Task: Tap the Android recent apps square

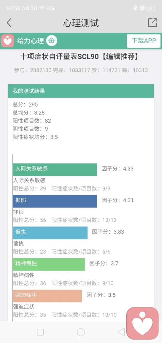Action: (x=40, y=332)
